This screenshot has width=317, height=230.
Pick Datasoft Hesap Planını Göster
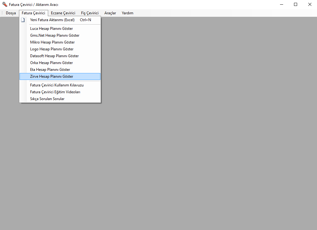pyautogui.click(x=60, y=56)
